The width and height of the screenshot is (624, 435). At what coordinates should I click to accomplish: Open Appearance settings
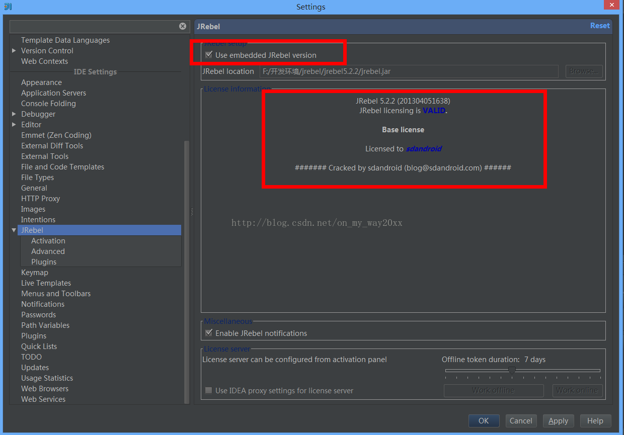tap(41, 82)
